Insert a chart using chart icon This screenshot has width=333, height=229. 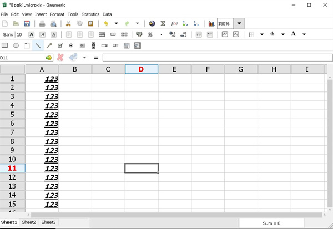(x=211, y=24)
